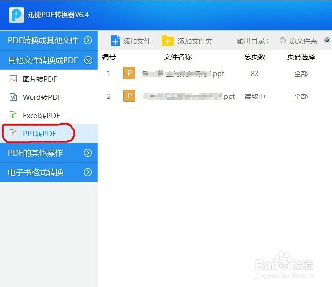Click the 输出目录 label

point(253,41)
